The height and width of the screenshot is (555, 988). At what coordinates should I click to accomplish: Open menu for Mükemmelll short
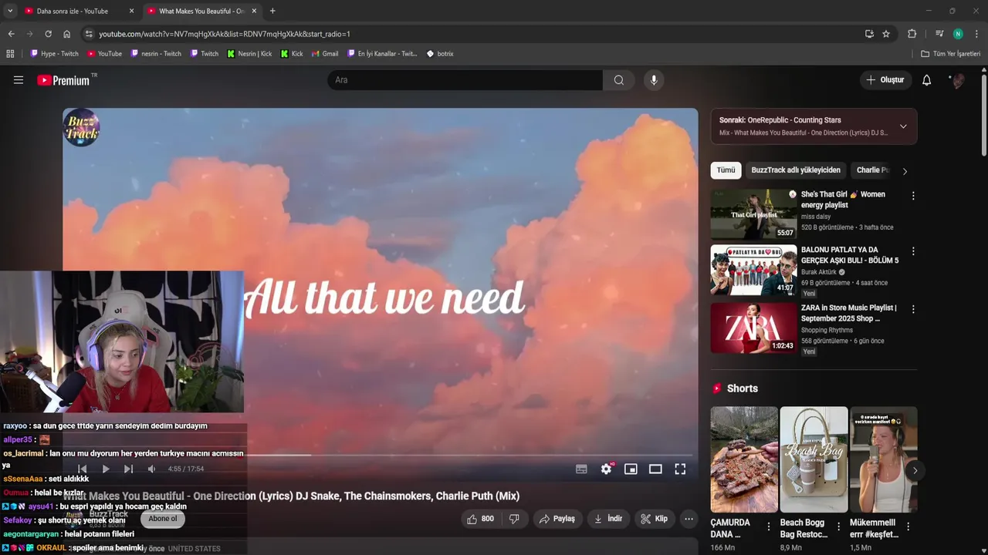908,526
